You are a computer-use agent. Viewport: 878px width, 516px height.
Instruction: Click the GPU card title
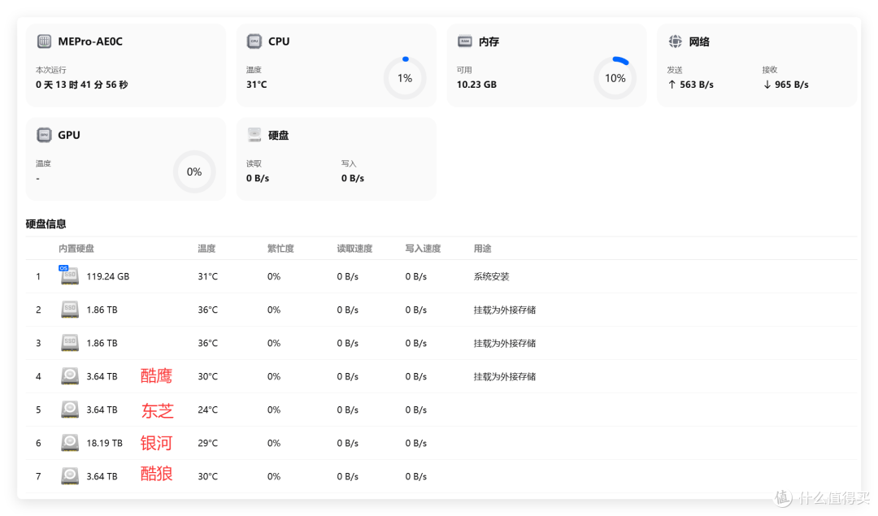[x=69, y=135]
